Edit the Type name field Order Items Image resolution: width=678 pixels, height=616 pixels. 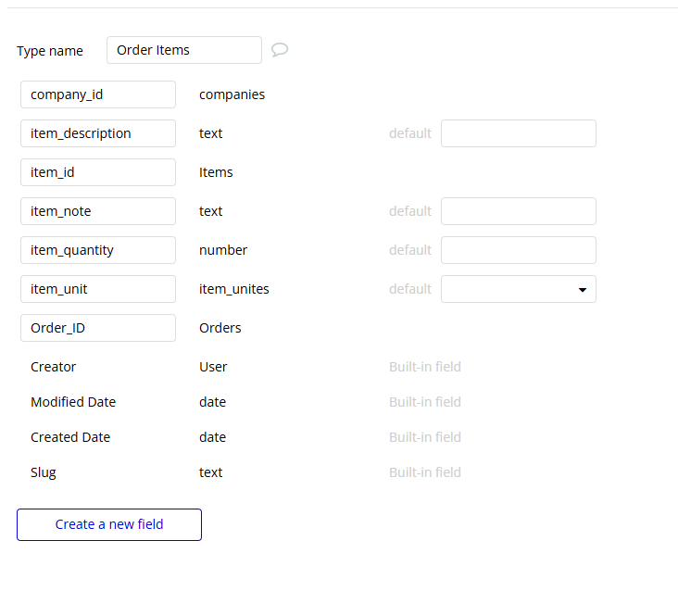[184, 50]
